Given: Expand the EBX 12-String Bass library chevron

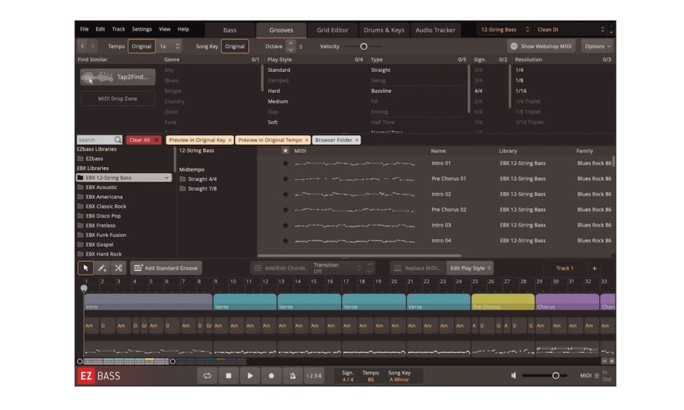Looking at the screenshot, I should coord(166,178).
